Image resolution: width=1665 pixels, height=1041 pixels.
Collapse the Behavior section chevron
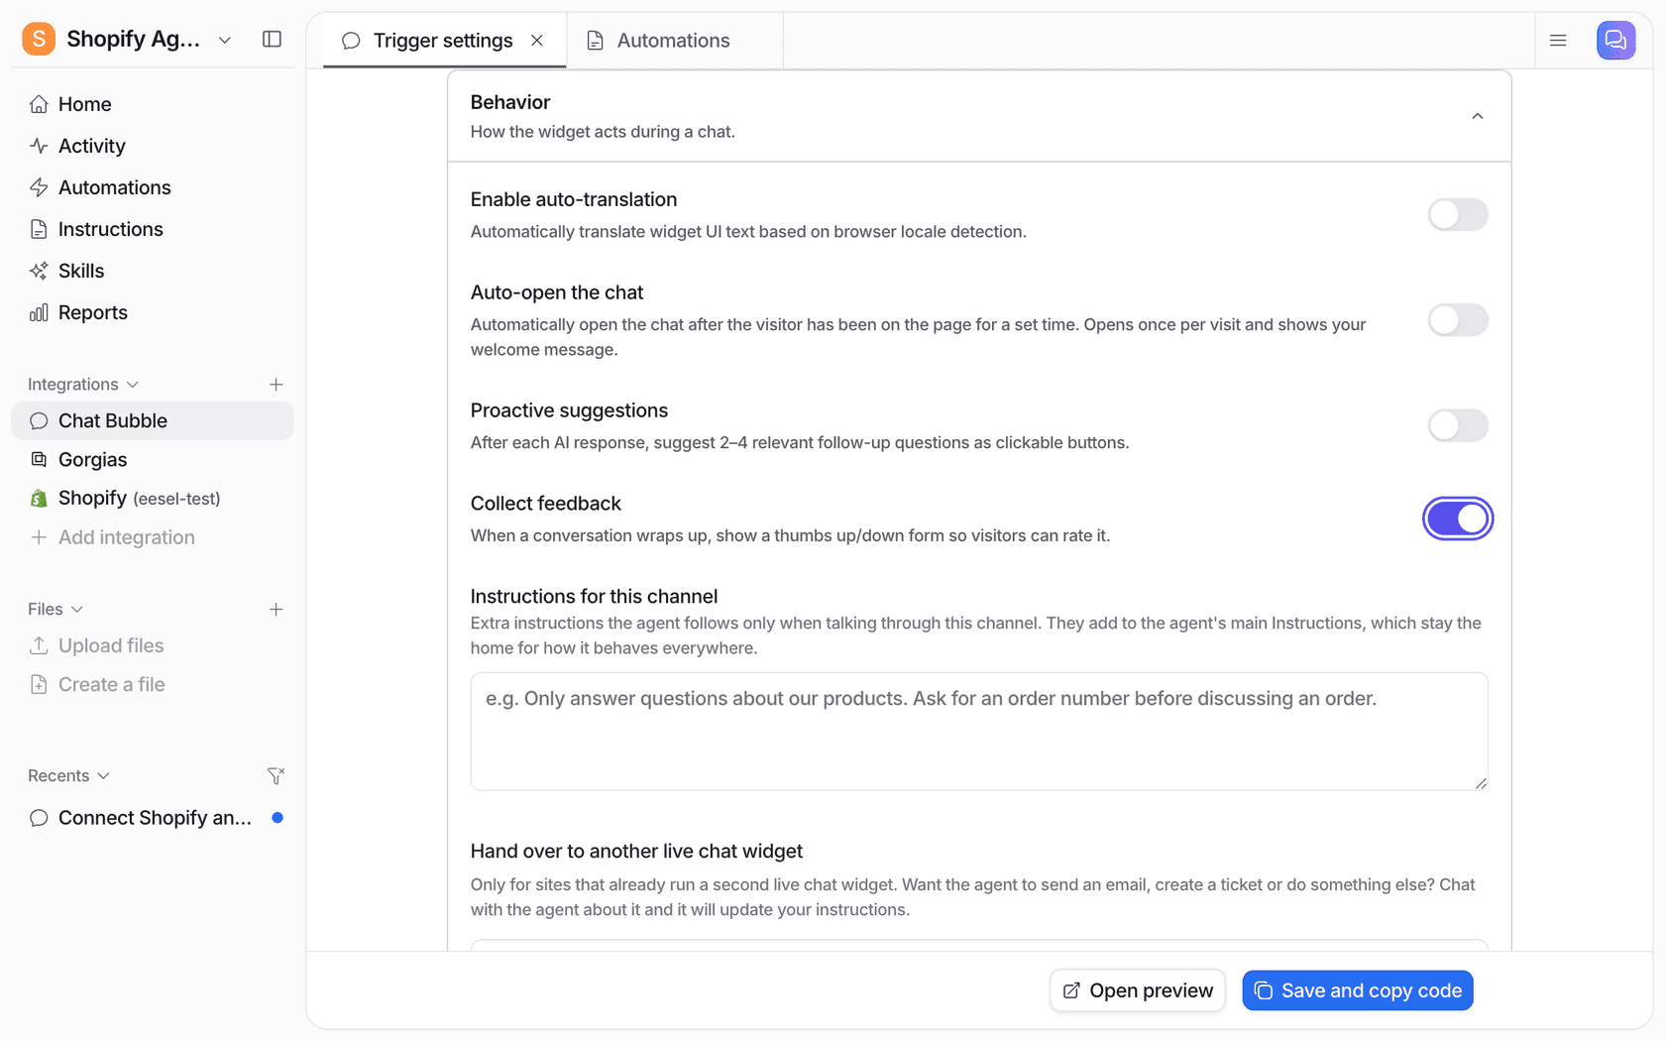tap(1478, 116)
